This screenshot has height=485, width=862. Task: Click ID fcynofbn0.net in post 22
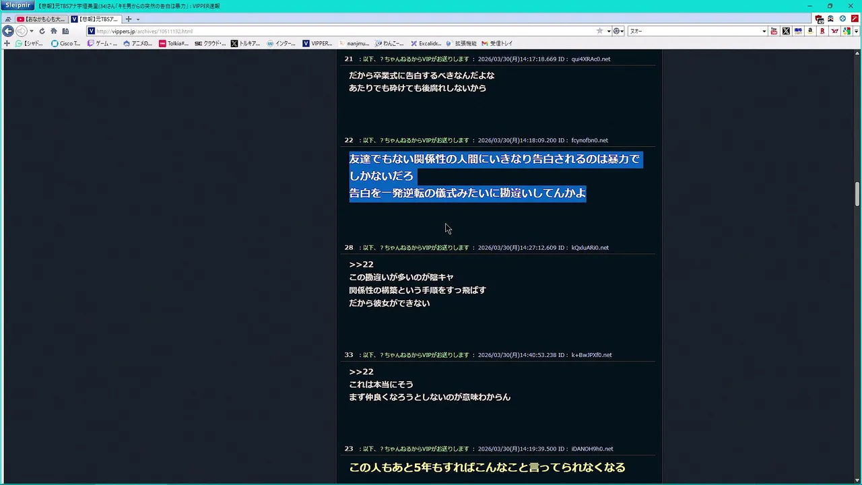click(x=589, y=140)
